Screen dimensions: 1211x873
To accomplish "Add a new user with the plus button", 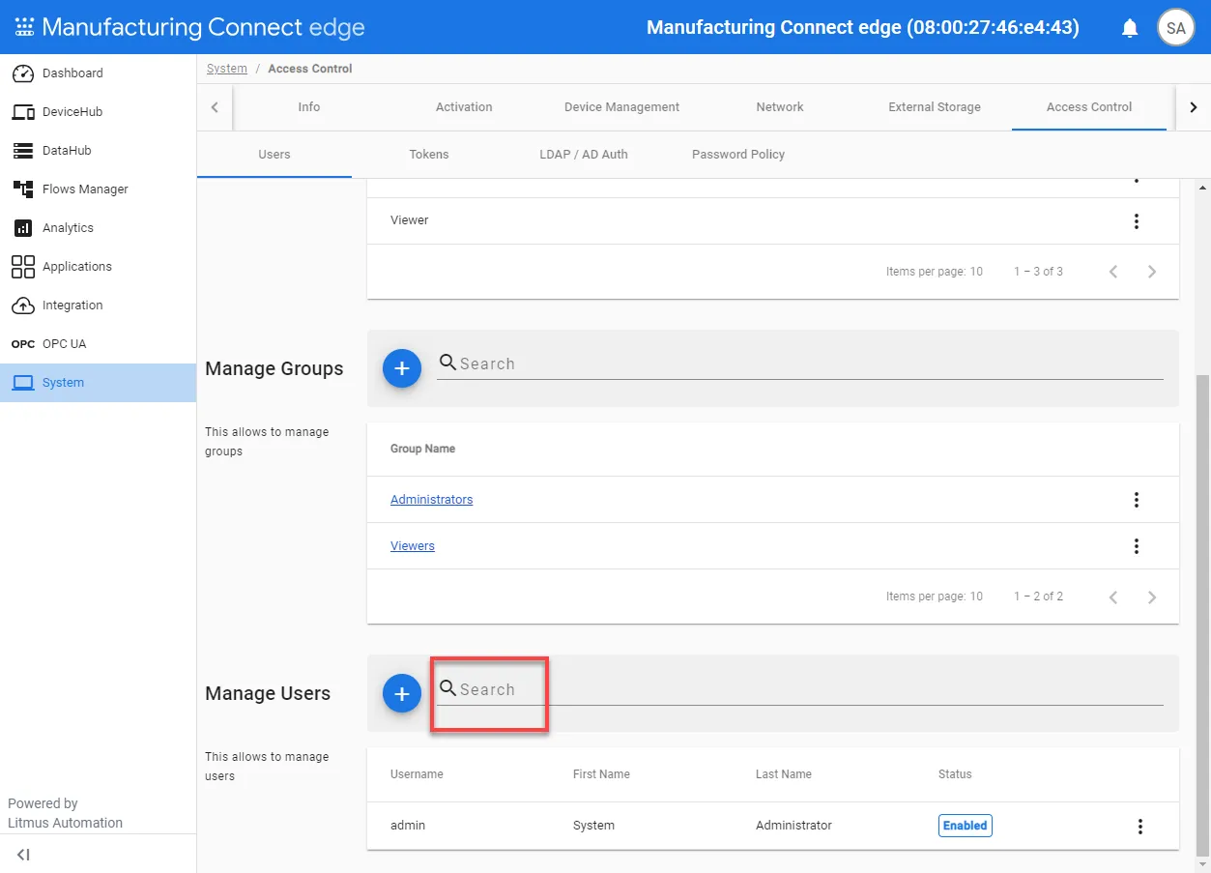I will (402, 693).
